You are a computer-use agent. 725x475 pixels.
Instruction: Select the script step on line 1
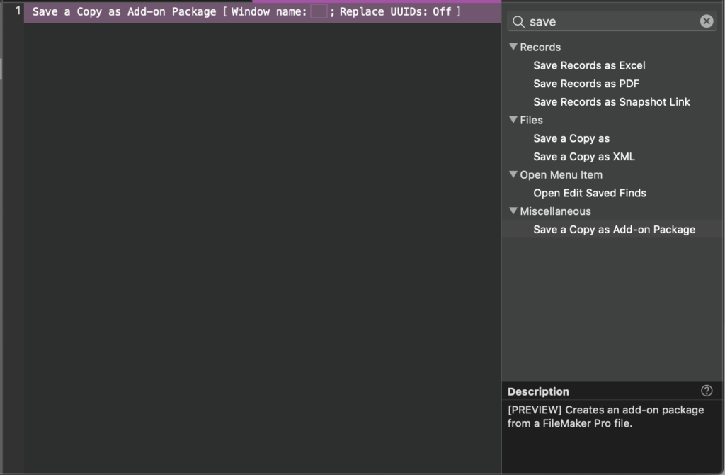[x=212, y=11]
